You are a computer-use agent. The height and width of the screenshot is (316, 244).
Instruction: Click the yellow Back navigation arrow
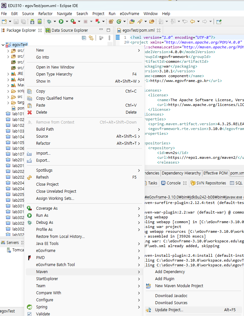[193, 21]
